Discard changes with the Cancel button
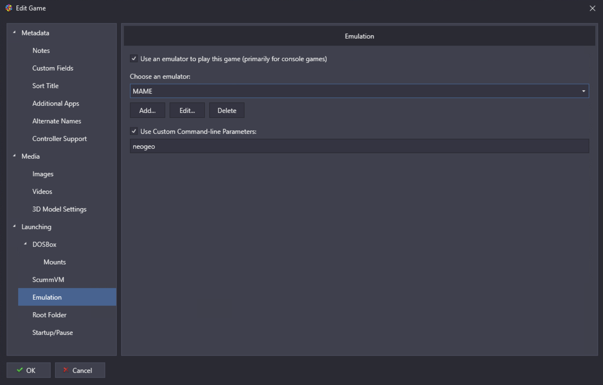 [80, 370]
